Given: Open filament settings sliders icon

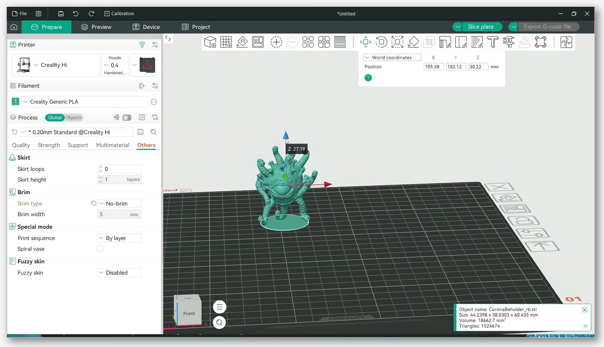Looking at the screenshot, I should click(x=155, y=86).
